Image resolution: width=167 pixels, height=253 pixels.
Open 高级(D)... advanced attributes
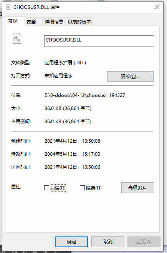point(138,188)
